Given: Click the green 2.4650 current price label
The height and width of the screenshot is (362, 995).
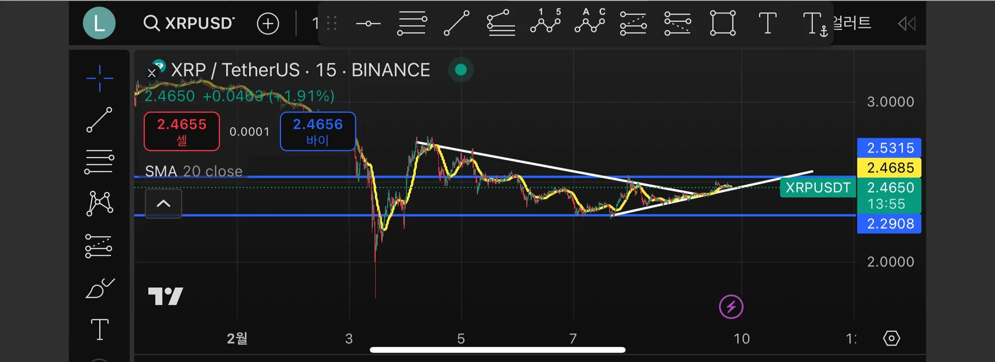Looking at the screenshot, I should click(889, 195).
